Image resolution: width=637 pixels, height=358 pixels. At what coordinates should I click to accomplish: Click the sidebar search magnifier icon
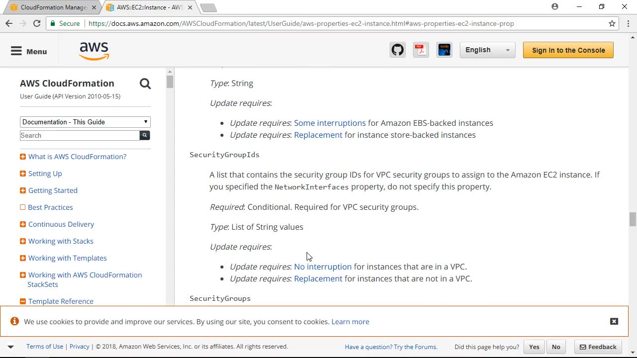[x=145, y=84]
